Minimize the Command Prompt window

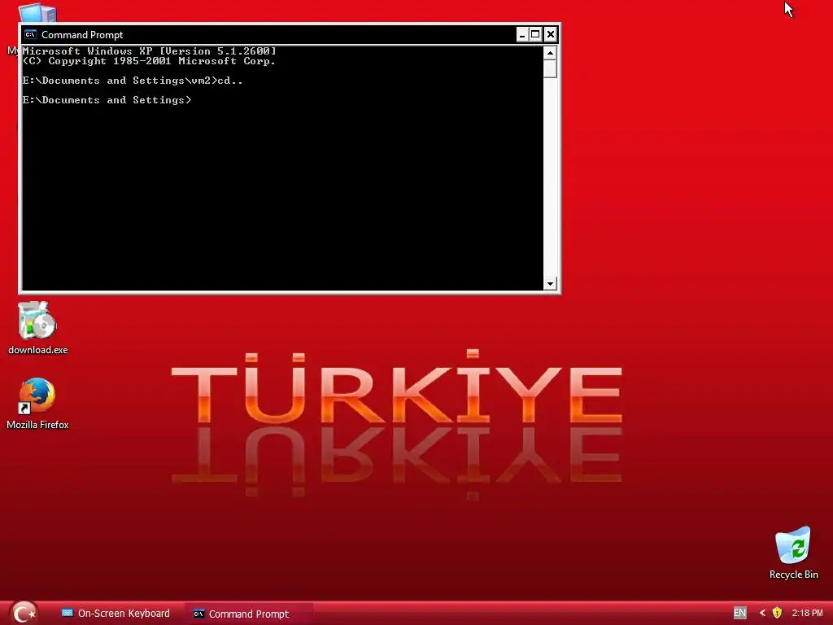click(522, 34)
